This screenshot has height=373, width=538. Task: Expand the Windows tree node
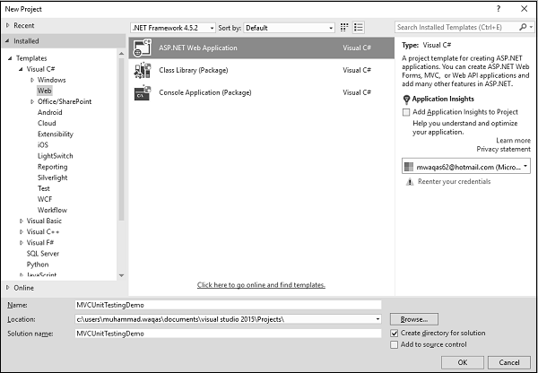pyautogui.click(x=32, y=80)
